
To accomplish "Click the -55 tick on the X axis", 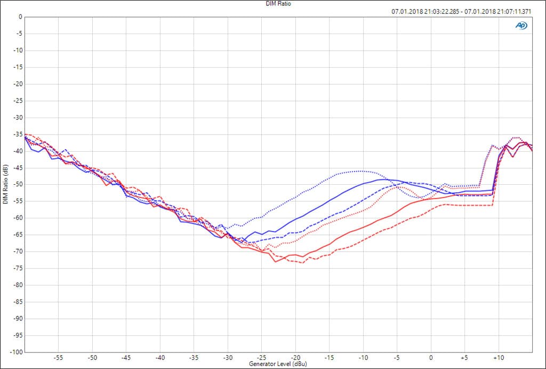I will (59, 357).
